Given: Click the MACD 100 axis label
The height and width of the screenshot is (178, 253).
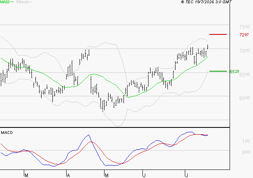Looking at the screenshot, I should pyautogui.click(x=246, y=141).
